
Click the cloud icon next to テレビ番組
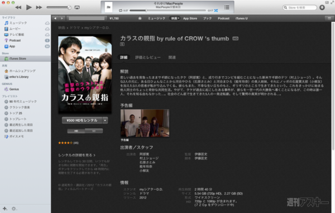[x=47, y=35]
